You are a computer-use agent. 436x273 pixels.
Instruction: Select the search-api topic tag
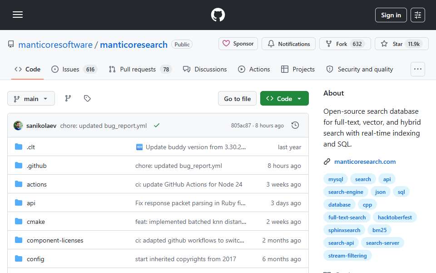pos(341,243)
